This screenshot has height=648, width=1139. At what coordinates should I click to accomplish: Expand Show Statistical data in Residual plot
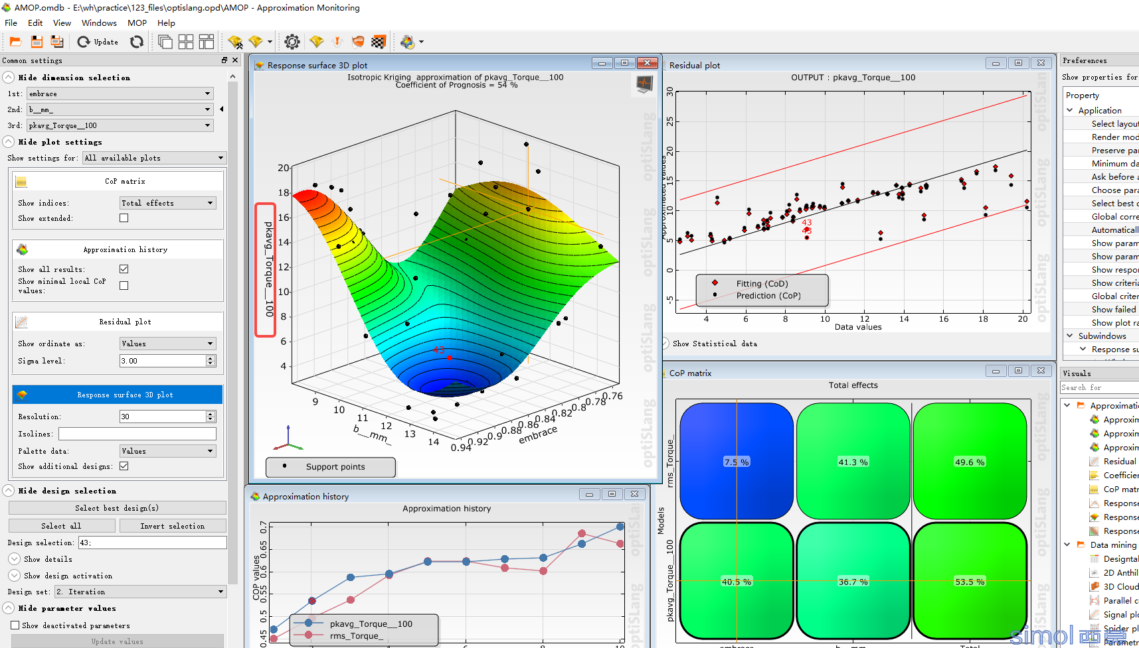(665, 344)
